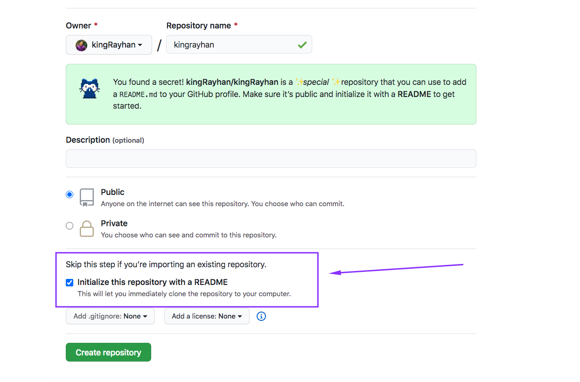Click the Octocat mascot icon in green banner
This screenshot has width=580, height=382.
(90, 89)
